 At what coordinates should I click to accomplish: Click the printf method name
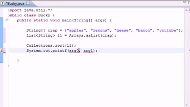click(x=59, y=51)
